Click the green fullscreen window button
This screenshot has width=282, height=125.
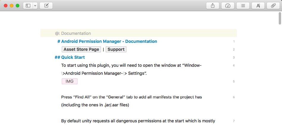18,6
